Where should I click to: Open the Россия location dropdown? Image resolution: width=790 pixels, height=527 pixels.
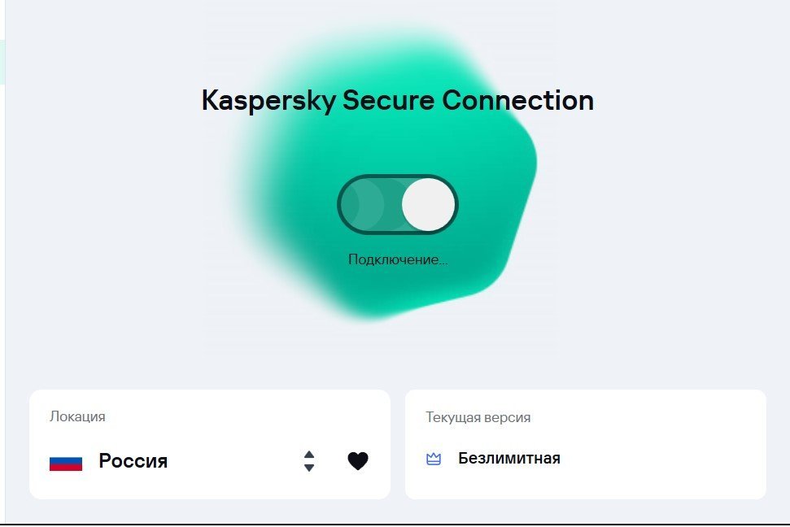tap(133, 461)
